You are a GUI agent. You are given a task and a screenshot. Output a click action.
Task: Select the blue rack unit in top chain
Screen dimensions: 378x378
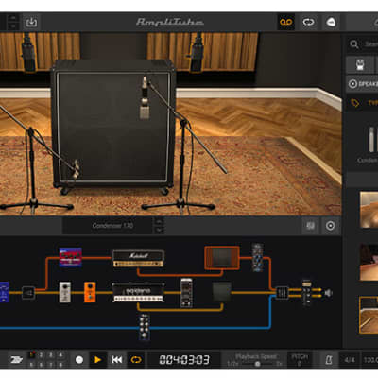click(257, 257)
